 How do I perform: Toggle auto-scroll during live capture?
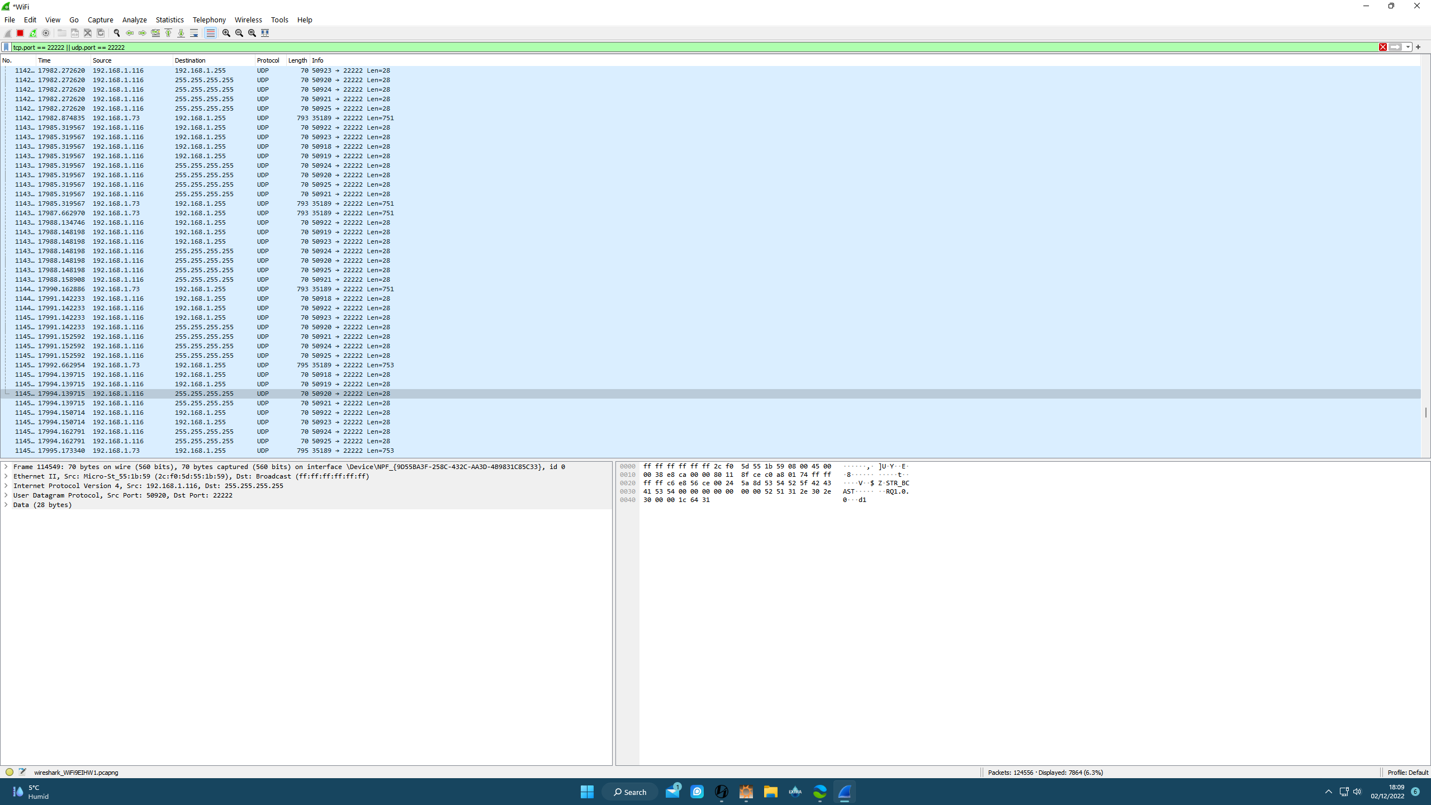(x=194, y=33)
